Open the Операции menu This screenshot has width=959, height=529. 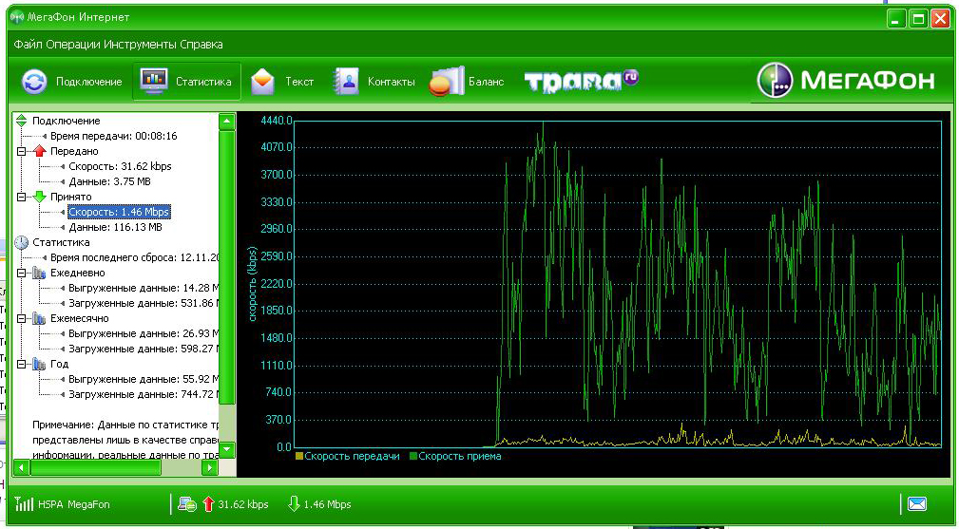point(72,45)
